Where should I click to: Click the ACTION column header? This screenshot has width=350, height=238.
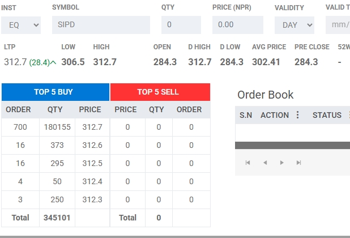tap(275, 115)
